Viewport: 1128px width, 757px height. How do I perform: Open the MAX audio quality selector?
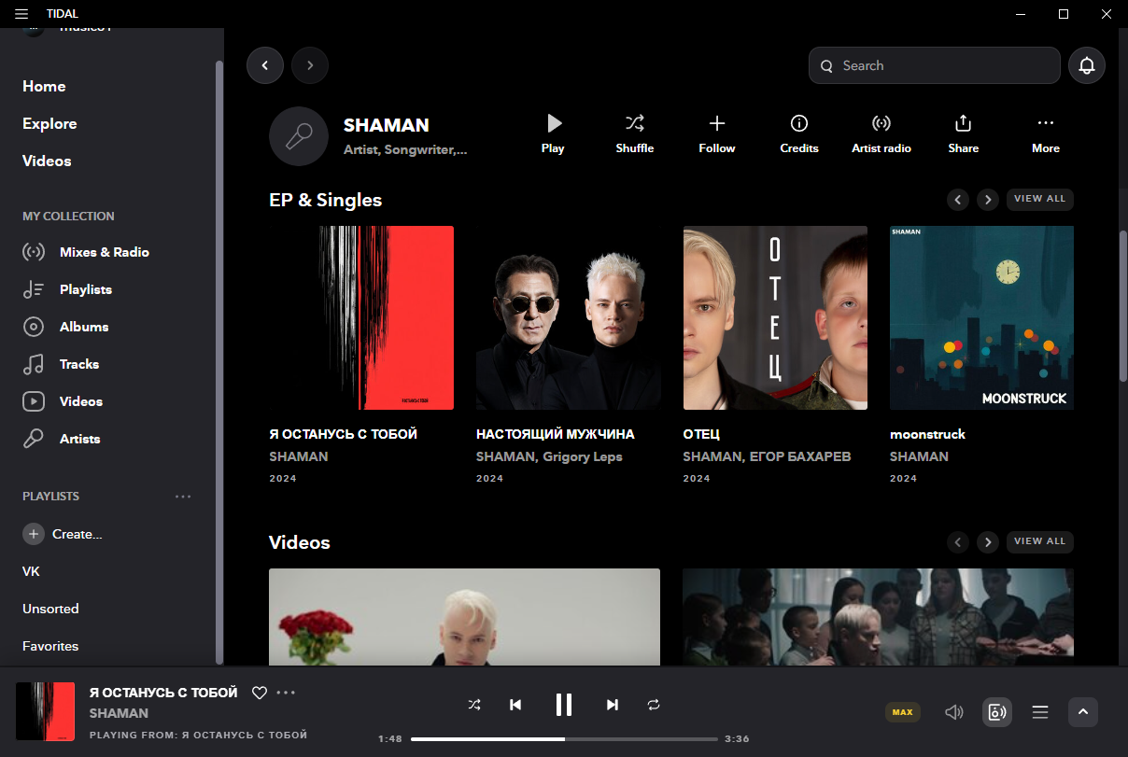click(x=902, y=712)
